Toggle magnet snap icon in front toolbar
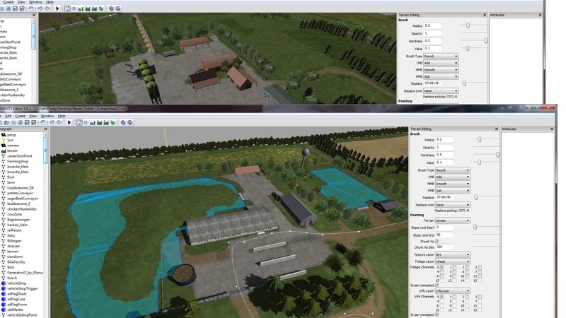The height and width of the screenshot is (318, 566). [x=86, y=122]
